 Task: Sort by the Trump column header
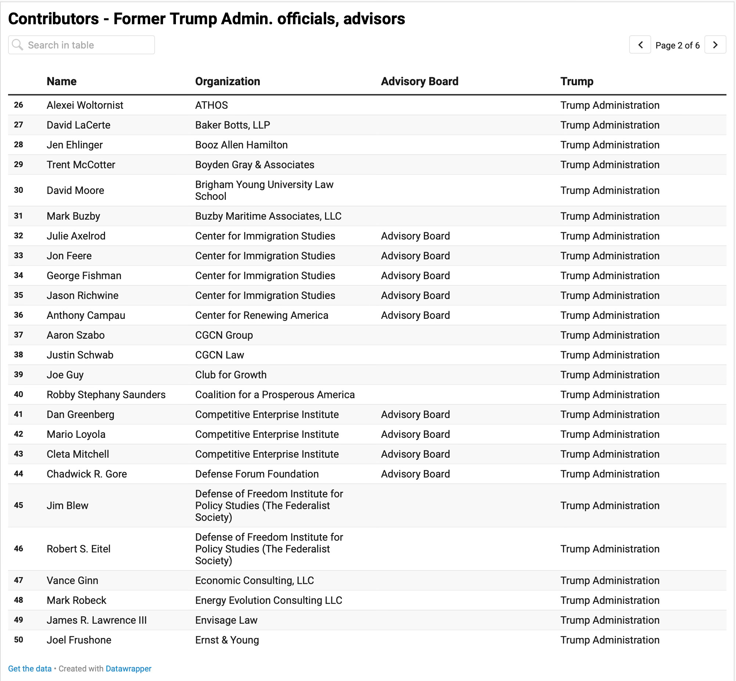[577, 82]
